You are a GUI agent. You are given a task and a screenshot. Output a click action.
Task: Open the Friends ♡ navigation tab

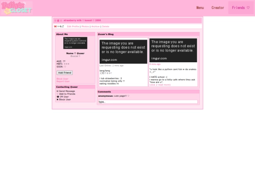tap(241, 8)
